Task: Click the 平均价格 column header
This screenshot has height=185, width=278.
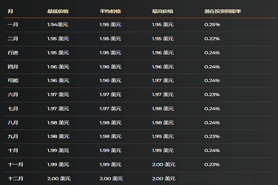Action: tap(110, 11)
